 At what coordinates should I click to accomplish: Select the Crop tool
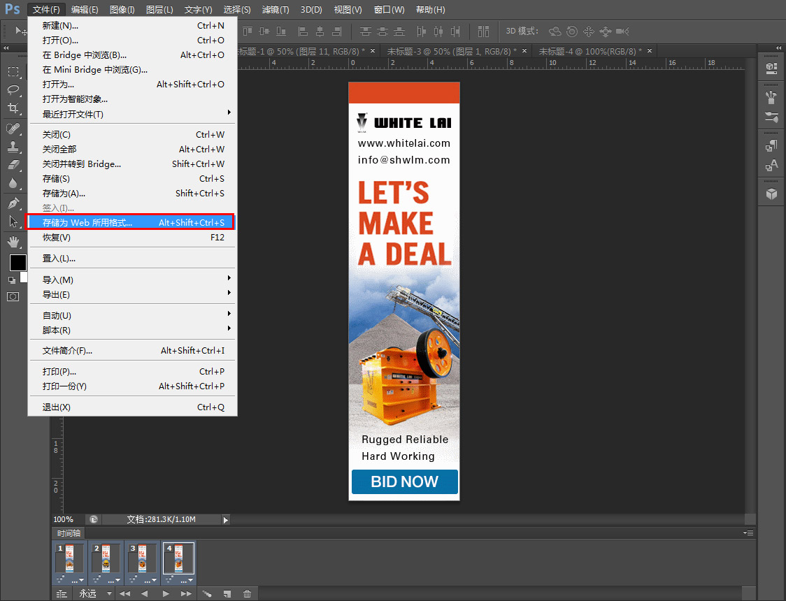pyautogui.click(x=13, y=108)
